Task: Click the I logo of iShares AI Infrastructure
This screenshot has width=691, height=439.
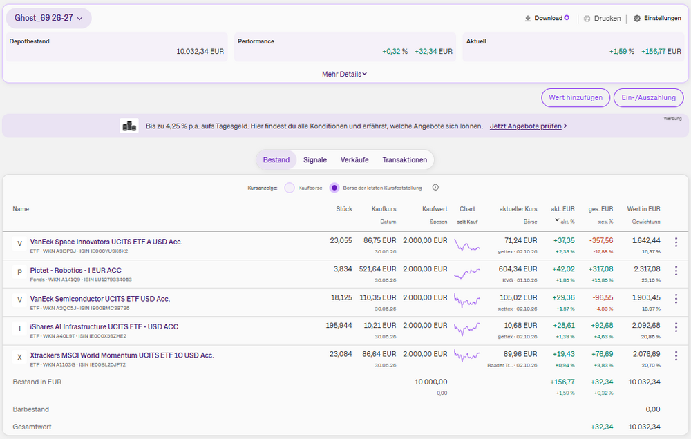Action: (19, 329)
